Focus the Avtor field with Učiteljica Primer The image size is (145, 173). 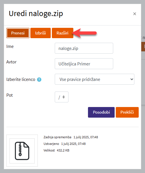(84, 64)
